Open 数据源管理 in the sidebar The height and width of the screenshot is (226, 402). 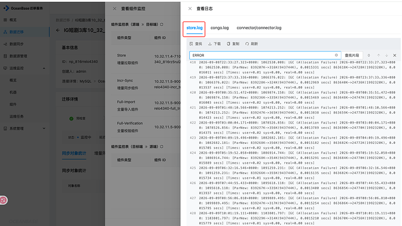tap(18, 56)
